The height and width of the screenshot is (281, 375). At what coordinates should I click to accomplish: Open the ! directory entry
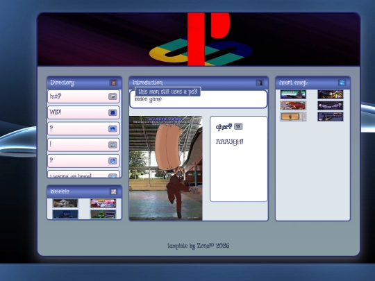click(x=84, y=144)
